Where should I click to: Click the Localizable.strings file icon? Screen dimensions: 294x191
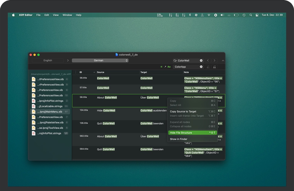tap(34, 106)
